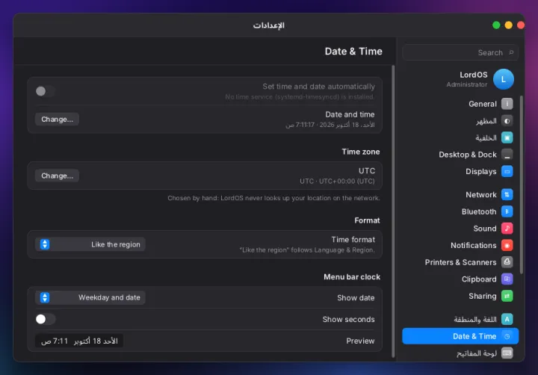Click the Search input field

pos(460,52)
